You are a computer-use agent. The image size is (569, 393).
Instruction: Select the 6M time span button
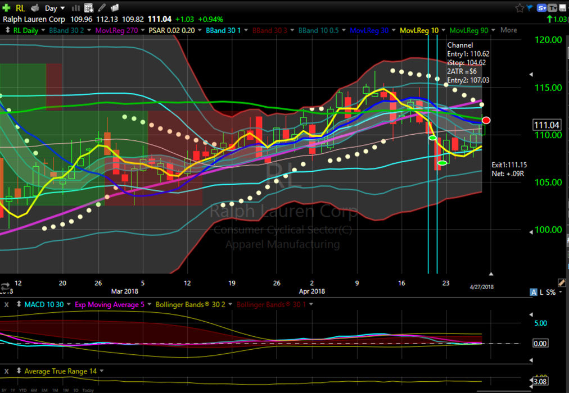pyautogui.click(x=34, y=390)
